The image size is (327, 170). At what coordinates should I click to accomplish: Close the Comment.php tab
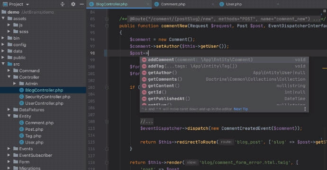[212, 4]
